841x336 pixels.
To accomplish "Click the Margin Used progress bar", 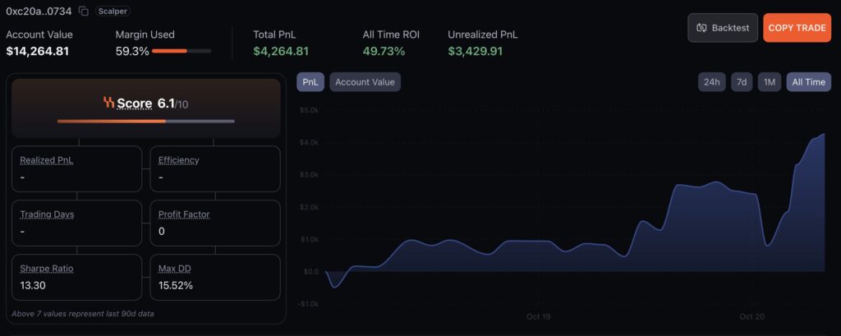I will [x=182, y=51].
